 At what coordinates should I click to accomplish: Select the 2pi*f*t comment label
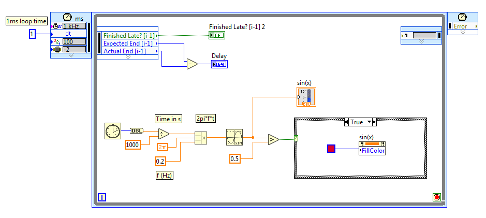(x=206, y=118)
